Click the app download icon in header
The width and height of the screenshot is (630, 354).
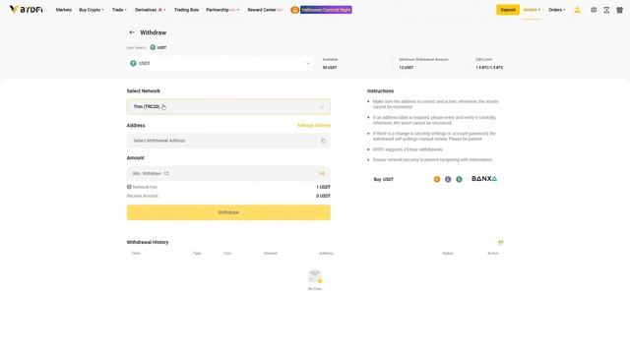pos(606,10)
